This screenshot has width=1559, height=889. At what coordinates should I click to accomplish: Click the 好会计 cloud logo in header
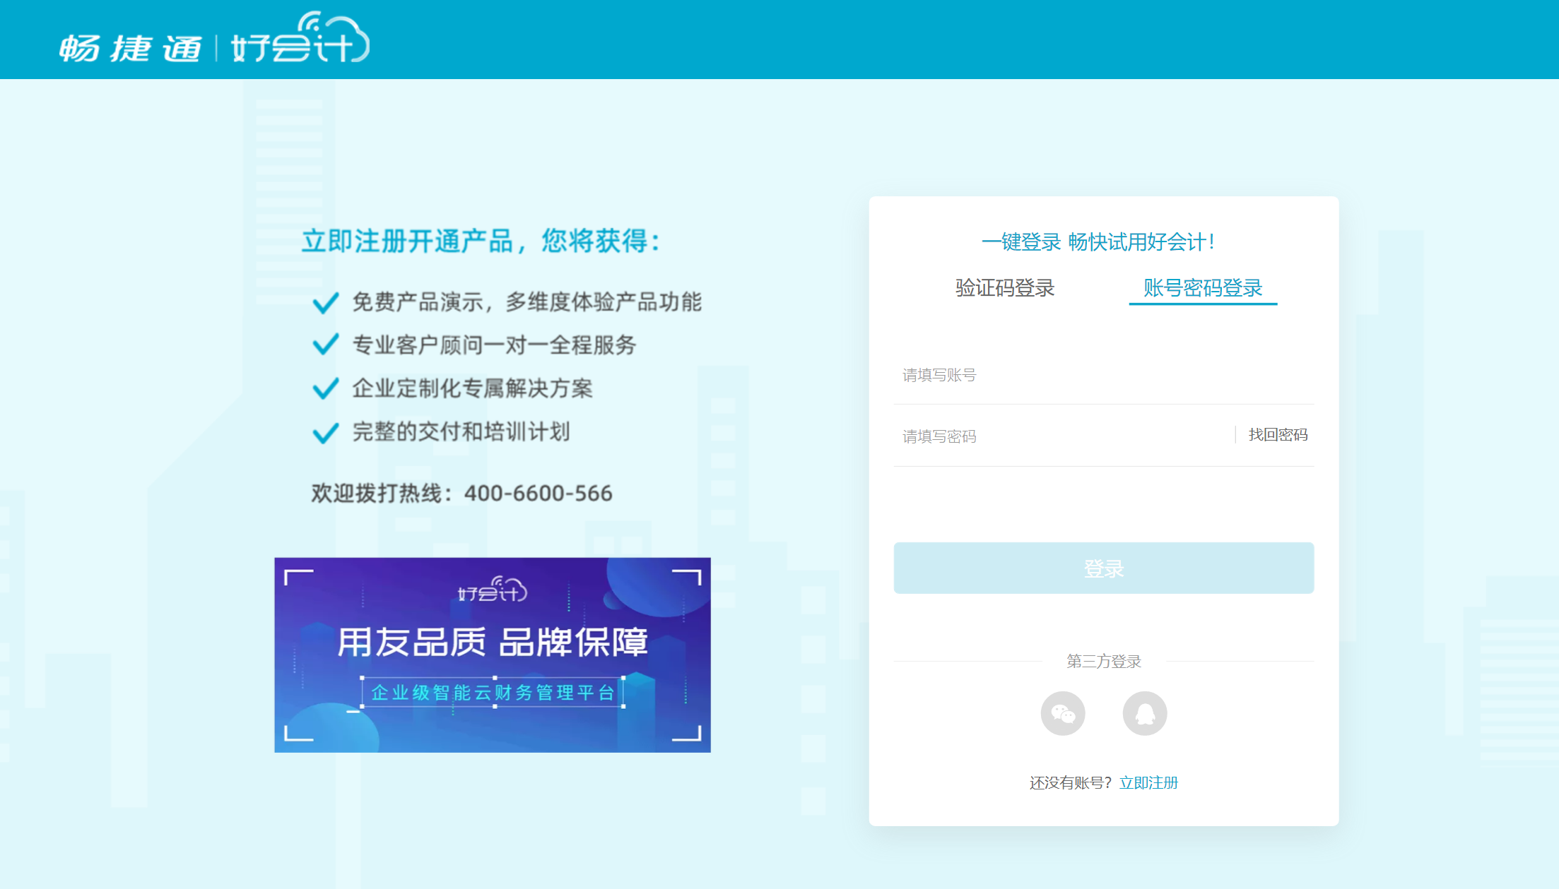click(300, 41)
